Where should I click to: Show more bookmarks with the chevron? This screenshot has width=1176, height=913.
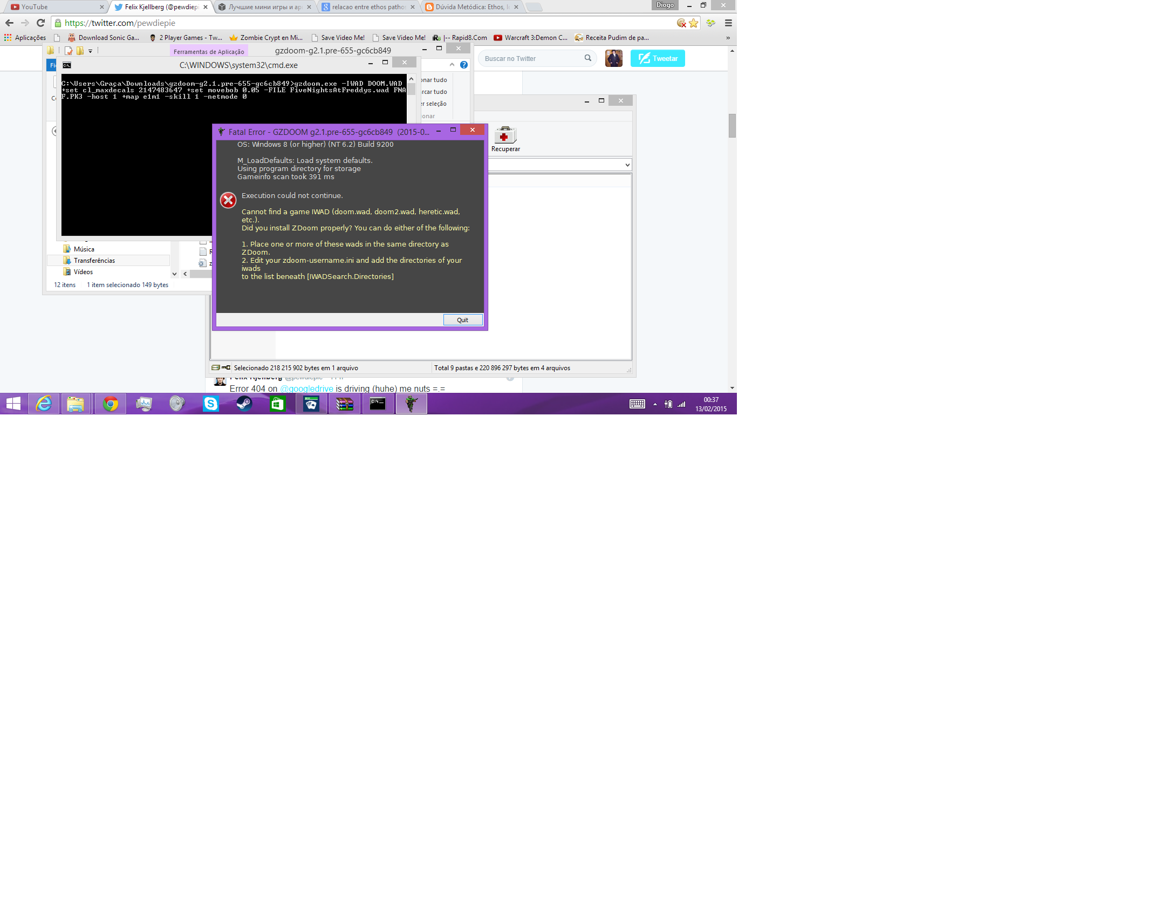point(728,38)
